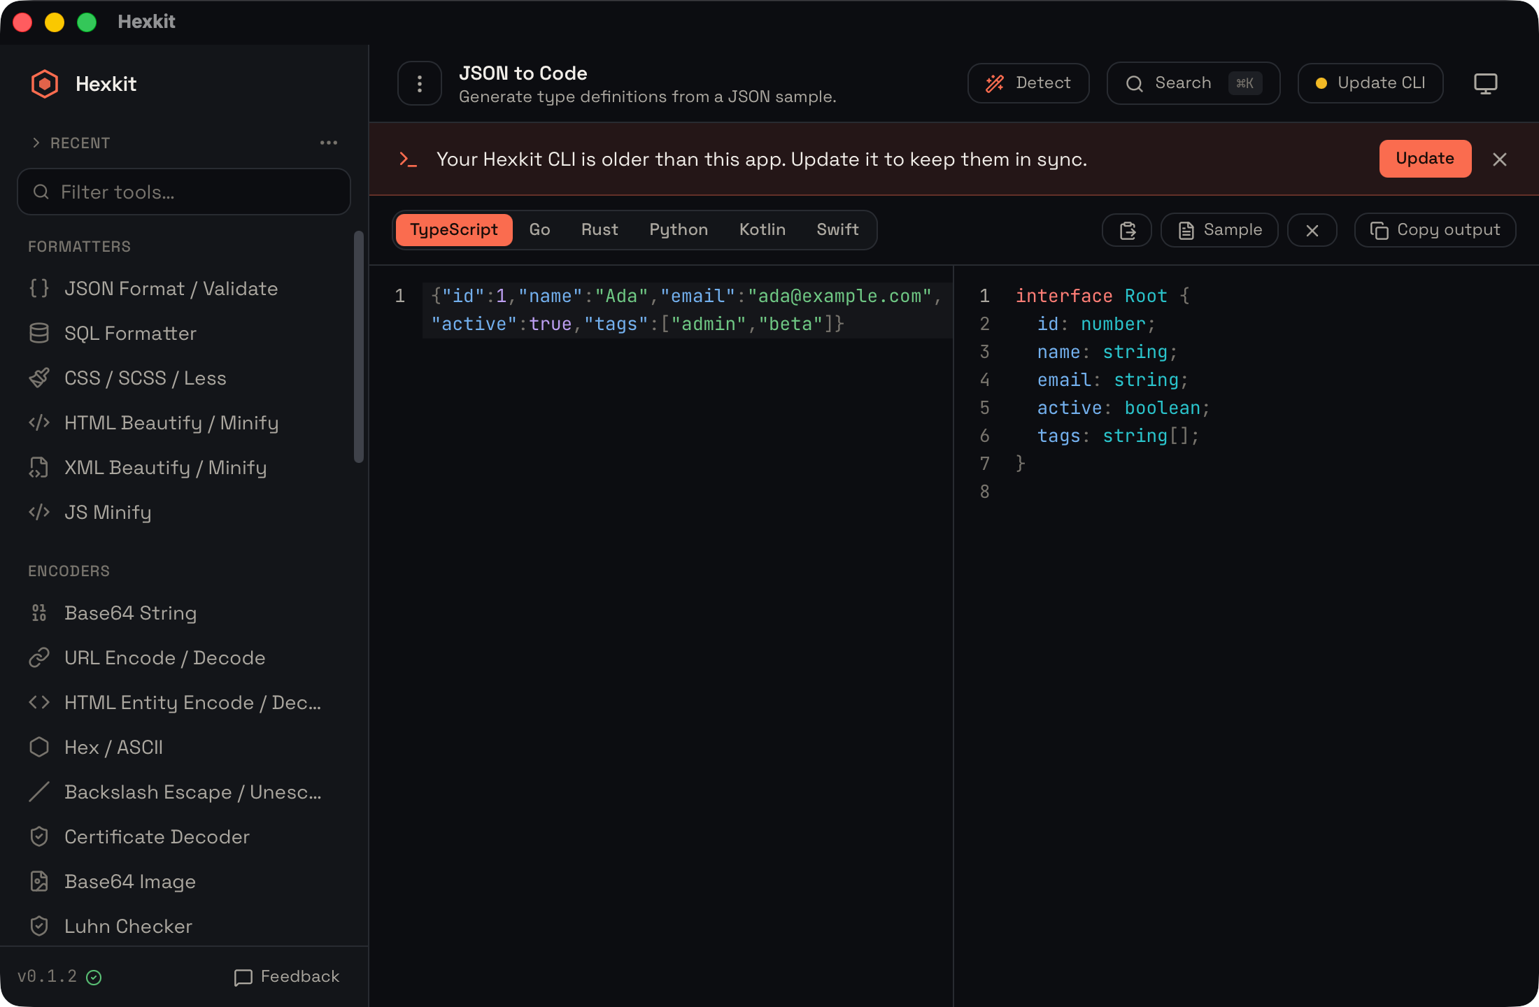This screenshot has height=1007, width=1539.
Task: Click the Hexkit hexagon logo icon
Action: tap(45, 84)
